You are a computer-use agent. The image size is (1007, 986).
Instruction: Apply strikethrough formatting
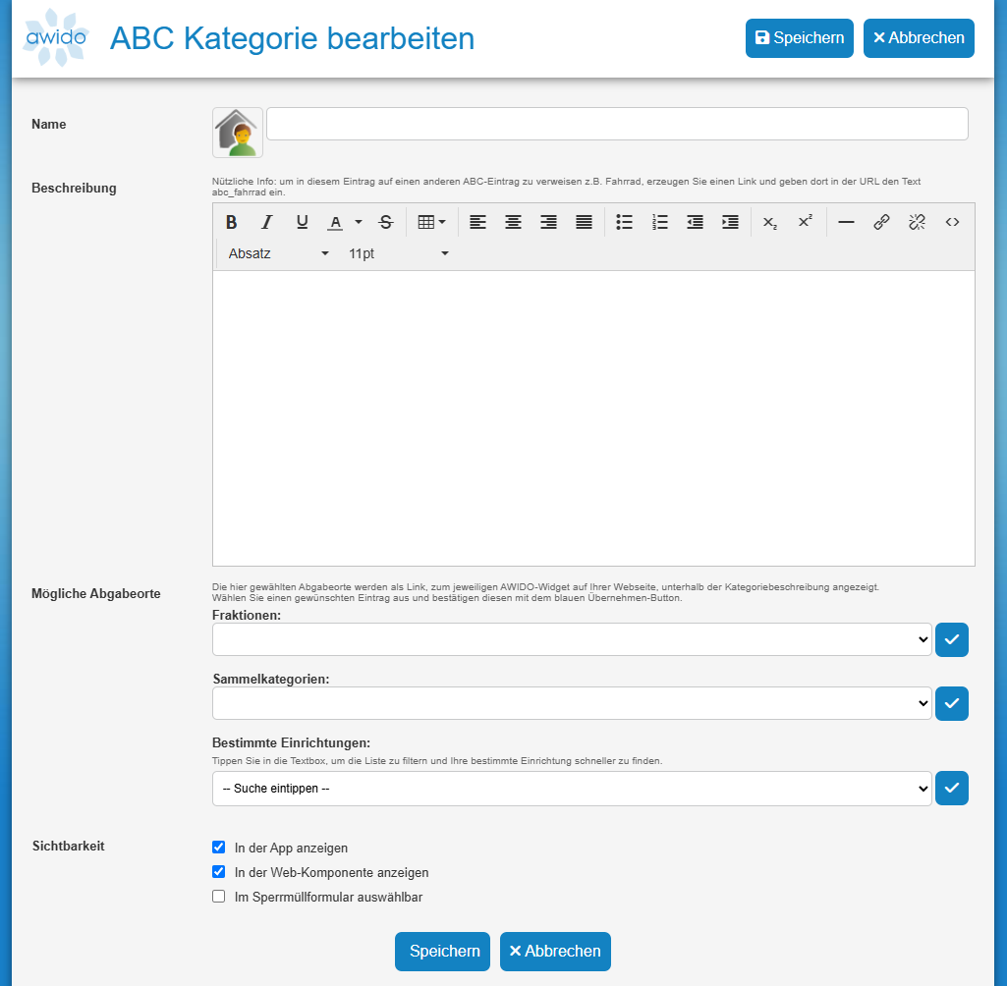[x=386, y=222]
